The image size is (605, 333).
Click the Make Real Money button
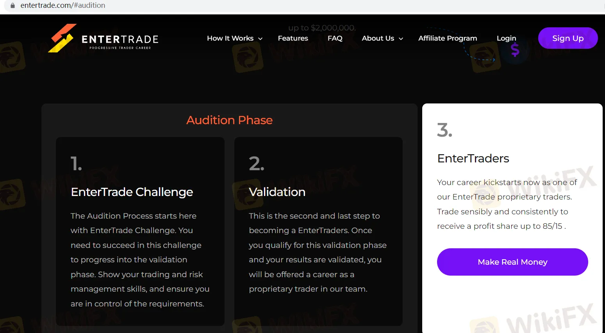(x=512, y=262)
